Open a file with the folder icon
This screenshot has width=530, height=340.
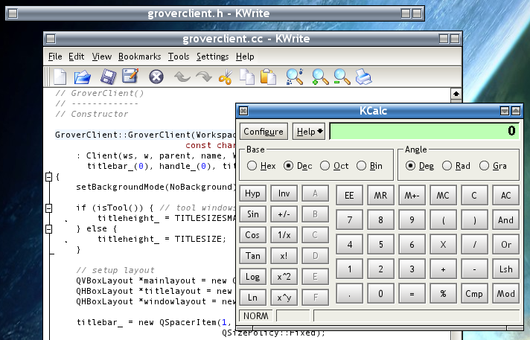(x=83, y=77)
